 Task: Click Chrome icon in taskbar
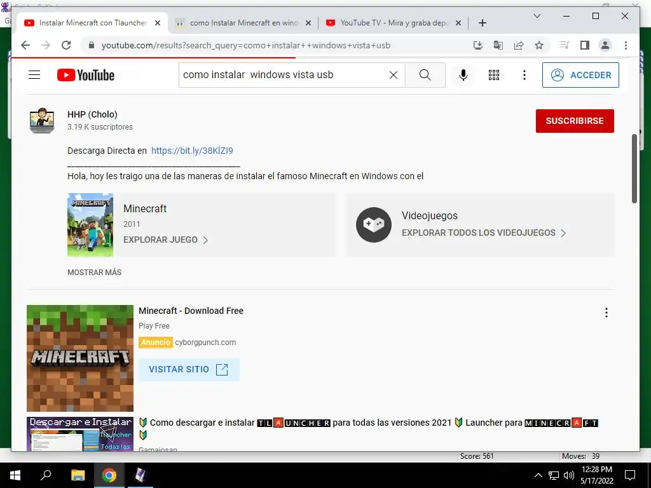(x=109, y=475)
